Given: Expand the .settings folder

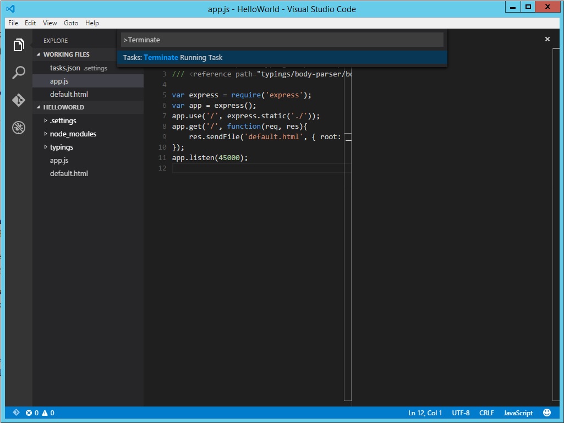Looking at the screenshot, I should (46, 120).
